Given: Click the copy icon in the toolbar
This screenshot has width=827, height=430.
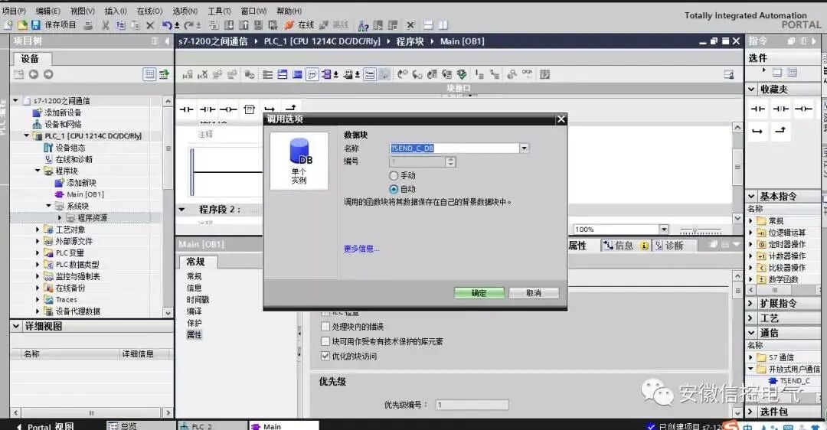Looking at the screenshot, I should (x=121, y=24).
